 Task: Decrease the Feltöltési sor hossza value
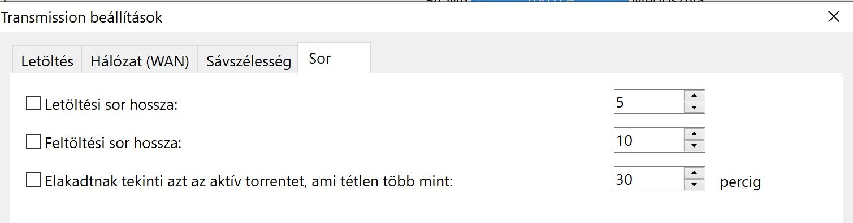694,146
